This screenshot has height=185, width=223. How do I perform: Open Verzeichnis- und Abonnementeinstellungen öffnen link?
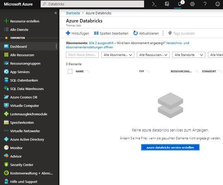tap(128, 45)
